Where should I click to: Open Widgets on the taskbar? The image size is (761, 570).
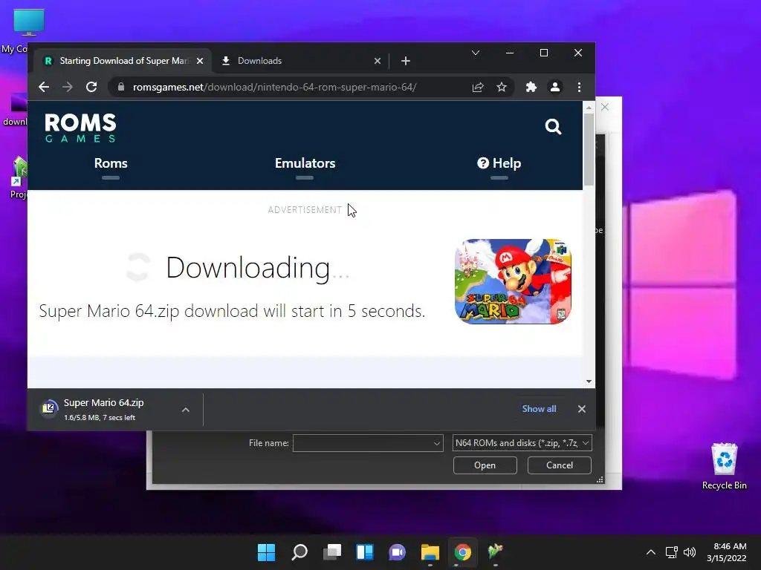pyautogui.click(x=364, y=552)
